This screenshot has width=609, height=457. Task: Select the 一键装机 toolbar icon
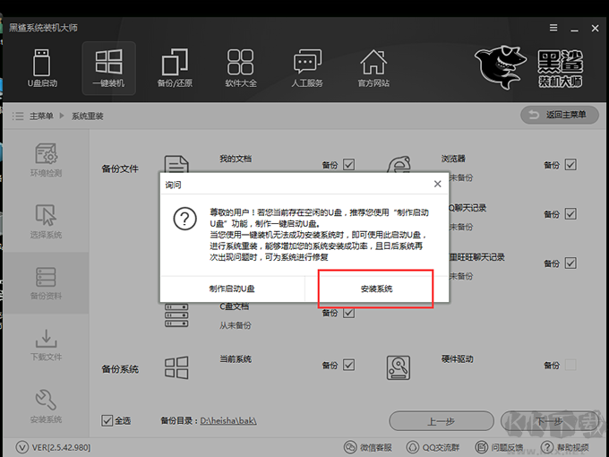108,68
